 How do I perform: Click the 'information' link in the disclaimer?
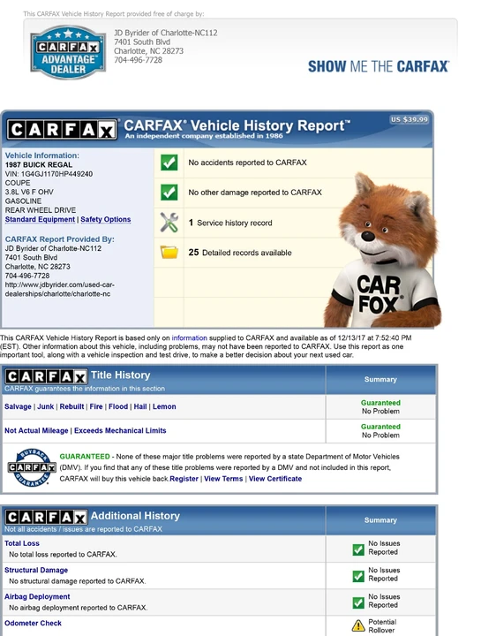[189, 337]
